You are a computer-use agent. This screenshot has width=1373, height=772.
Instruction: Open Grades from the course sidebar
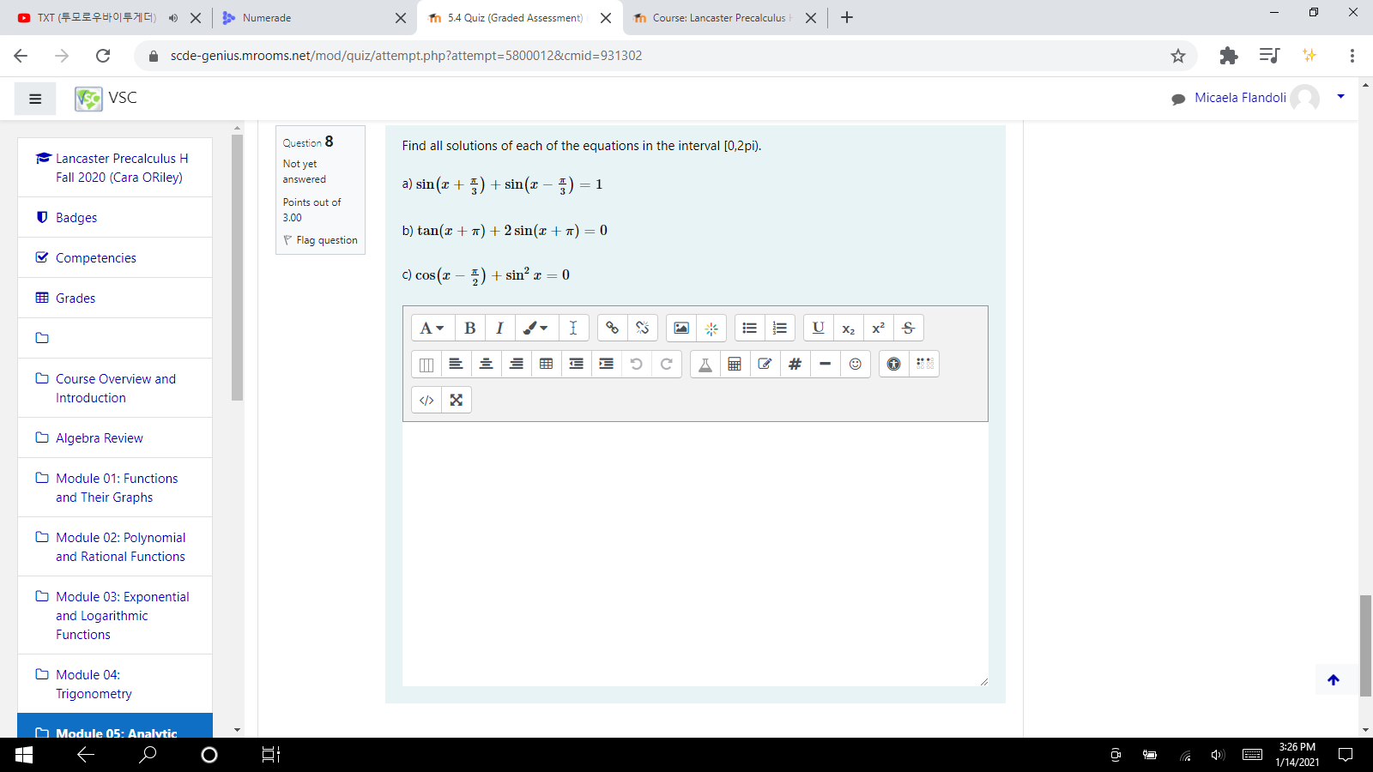[76, 298]
